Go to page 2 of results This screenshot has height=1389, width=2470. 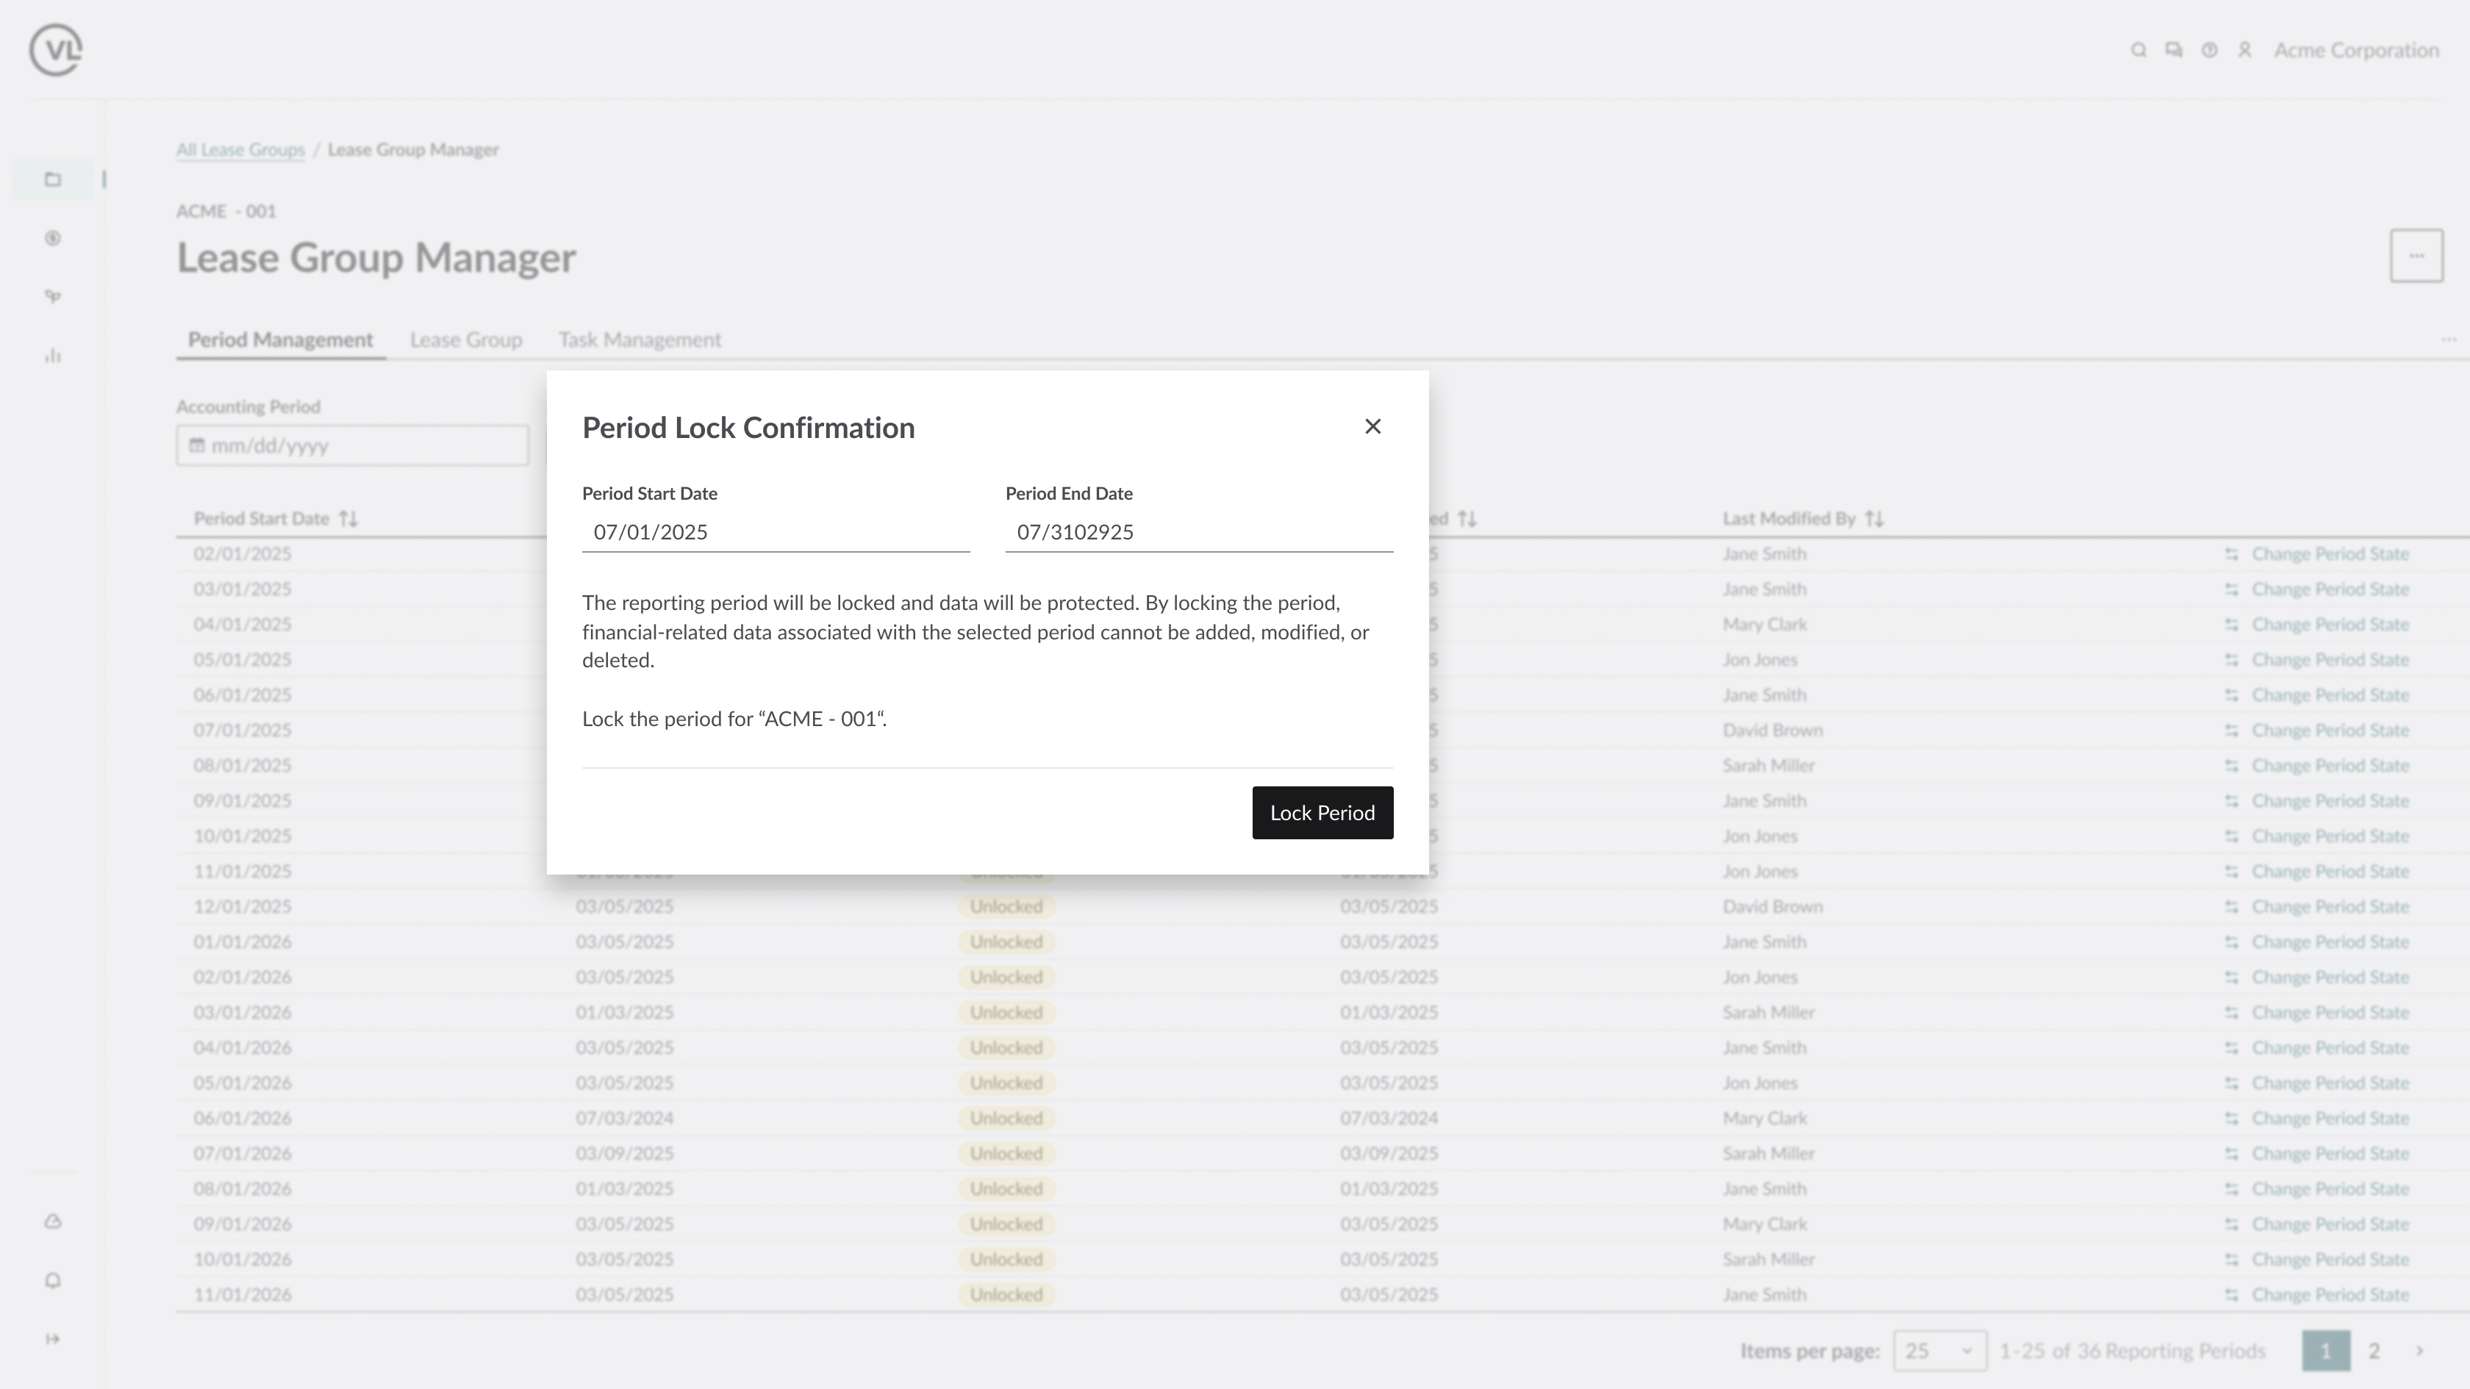(2374, 1351)
